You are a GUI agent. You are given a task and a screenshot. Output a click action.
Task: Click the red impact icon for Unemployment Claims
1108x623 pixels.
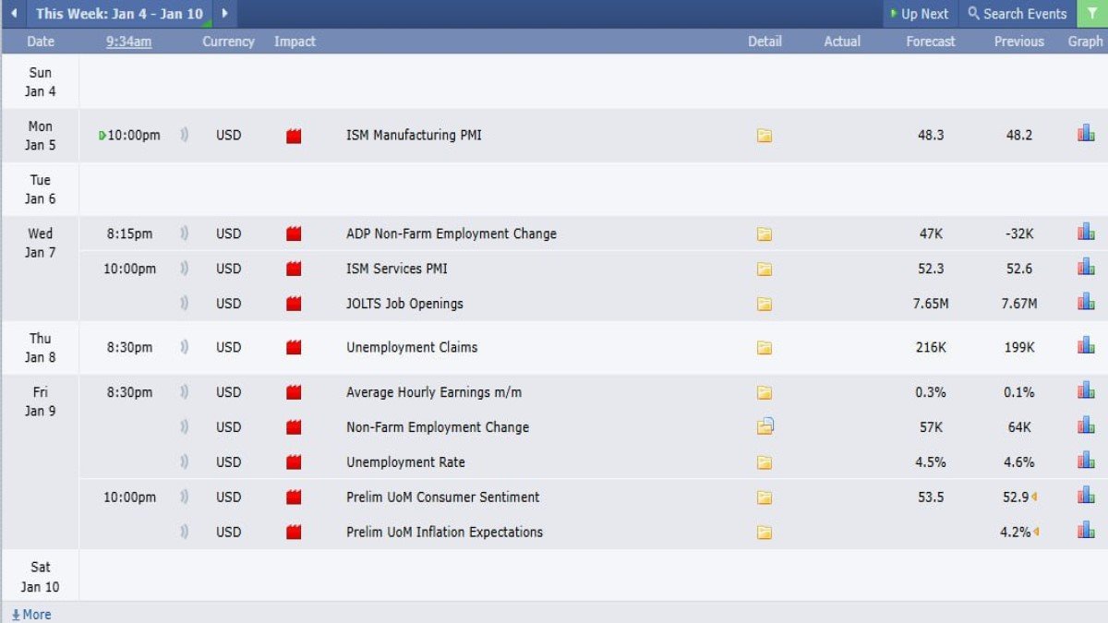pyautogui.click(x=292, y=347)
